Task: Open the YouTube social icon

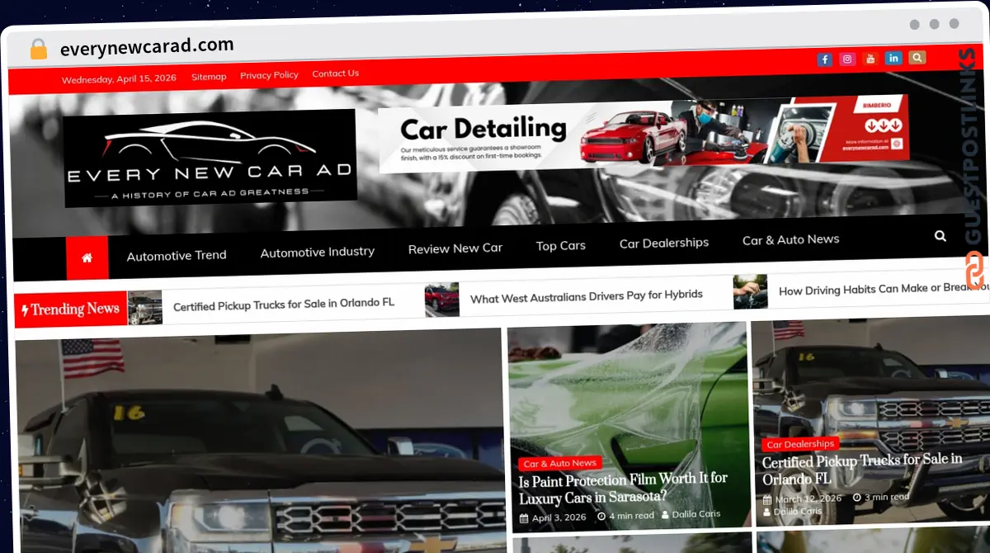Action: tap(870, 59)
